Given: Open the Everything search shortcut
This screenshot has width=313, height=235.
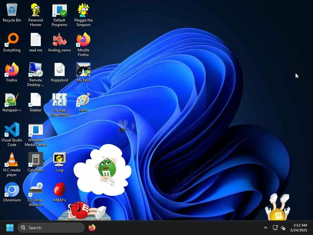Looking at the screenshot, I should 12,43.
